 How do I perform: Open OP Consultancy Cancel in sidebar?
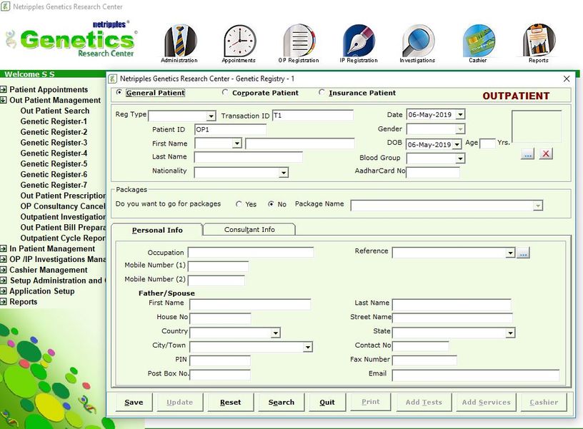(x=63, y=206)
